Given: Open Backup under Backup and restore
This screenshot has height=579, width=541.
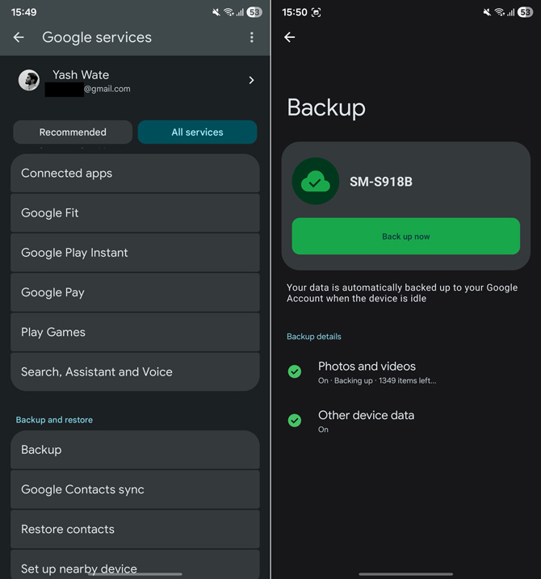Looking at the screenshot, I should (x=135, y=450).
